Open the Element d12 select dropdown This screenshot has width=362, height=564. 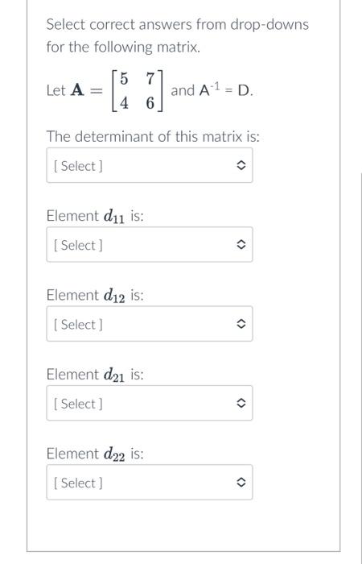pos(150,324)
